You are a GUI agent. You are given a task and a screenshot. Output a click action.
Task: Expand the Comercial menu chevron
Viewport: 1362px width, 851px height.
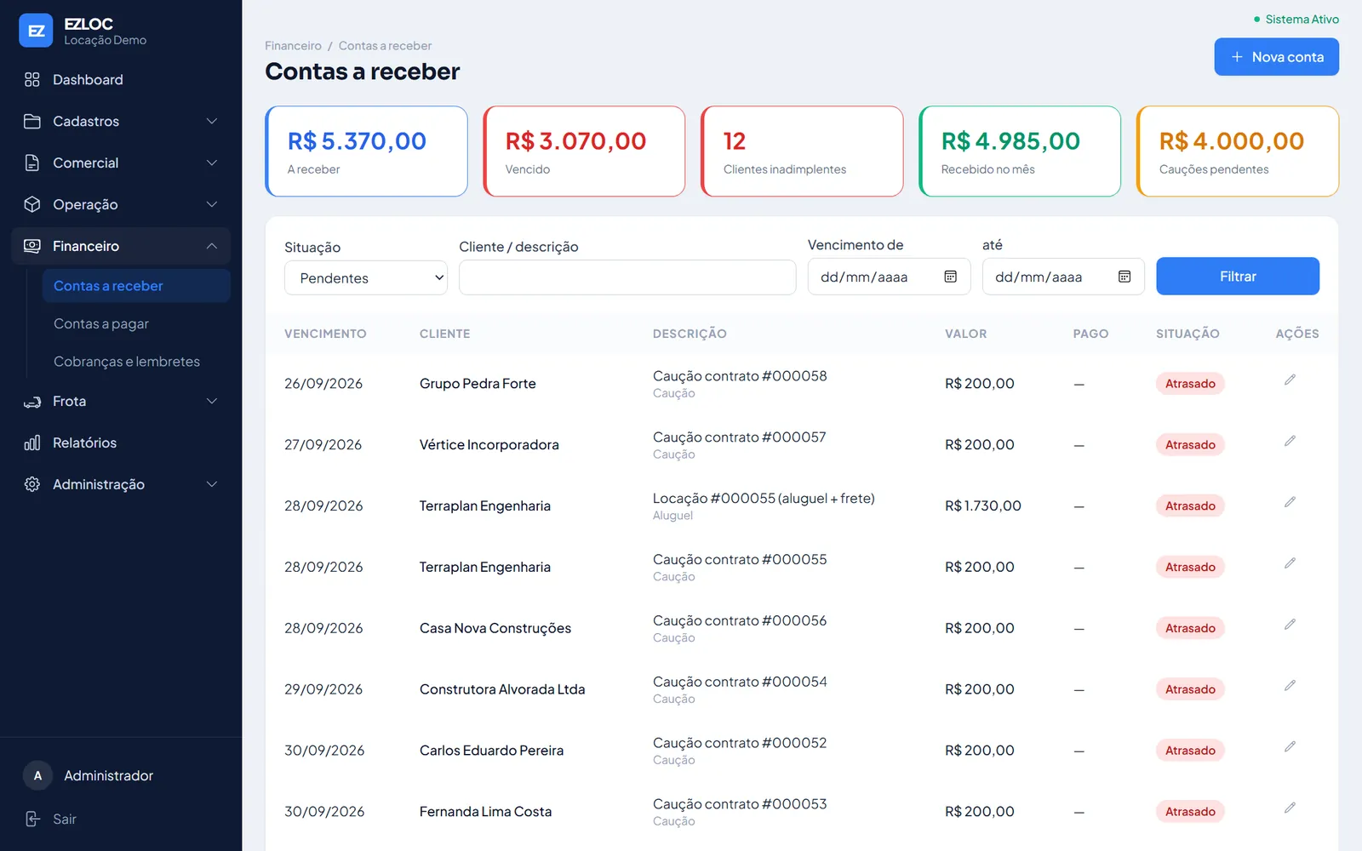point(212,163)
